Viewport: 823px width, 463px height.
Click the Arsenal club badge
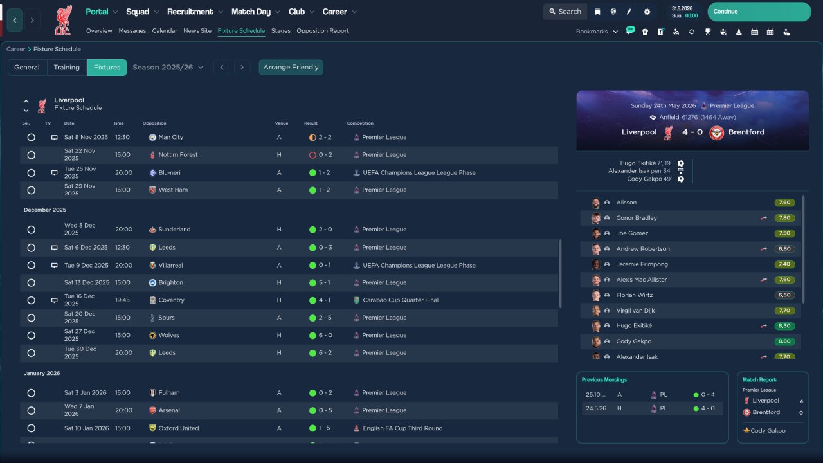pyautogui.click(x=152, y=410)
